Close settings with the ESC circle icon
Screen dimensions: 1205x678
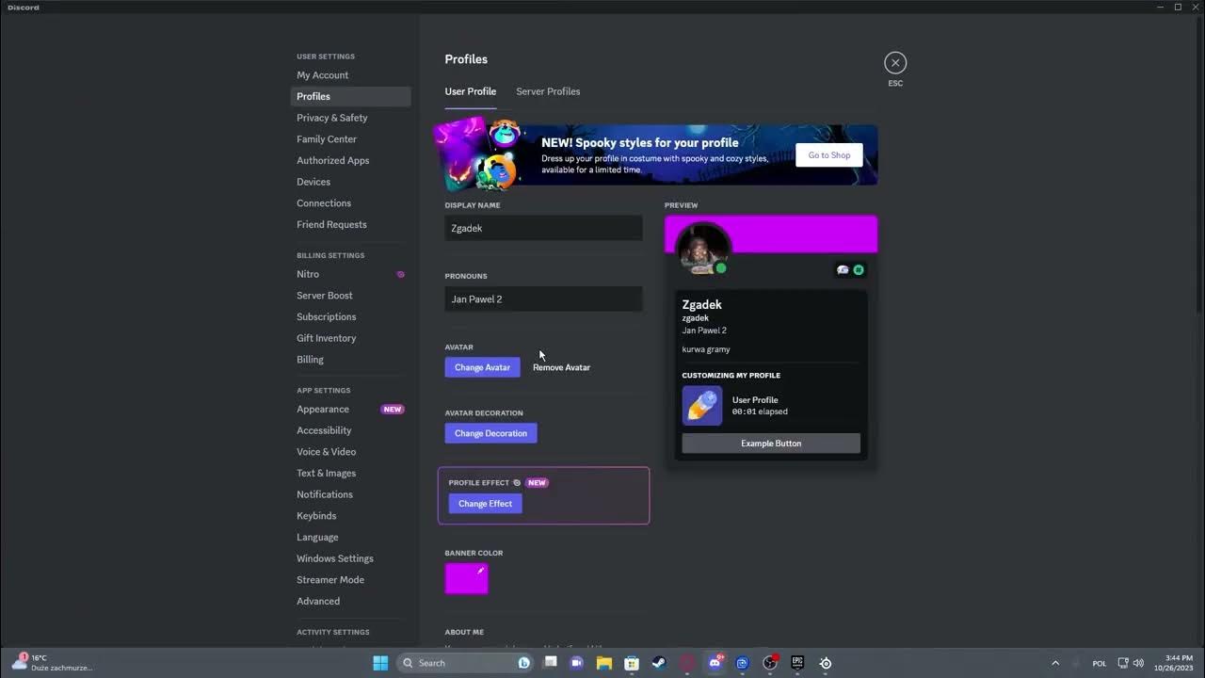pos(895,63)
